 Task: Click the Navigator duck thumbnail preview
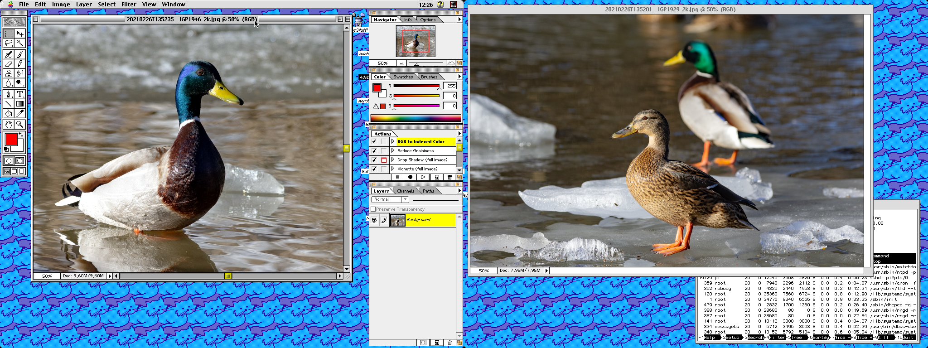(x=416, y=41)
